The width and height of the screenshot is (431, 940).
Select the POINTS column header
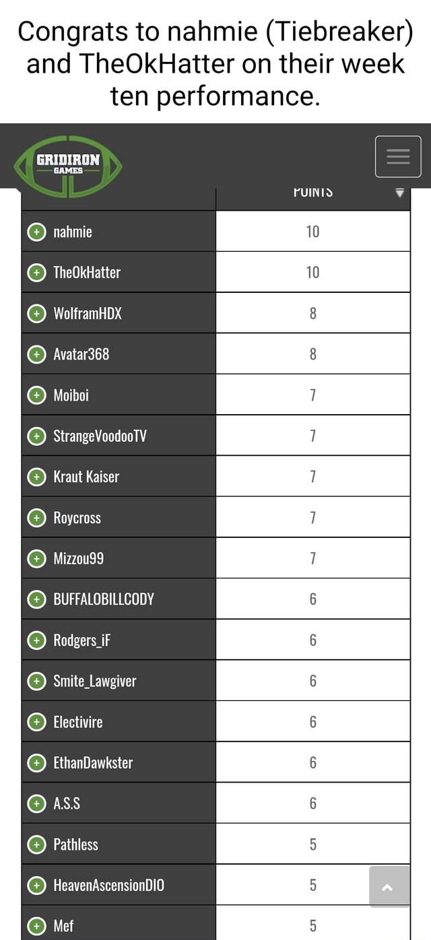click(x=312, y=191)
